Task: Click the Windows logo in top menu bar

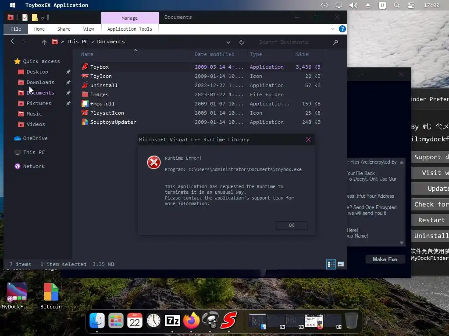Action: (12, 5)
